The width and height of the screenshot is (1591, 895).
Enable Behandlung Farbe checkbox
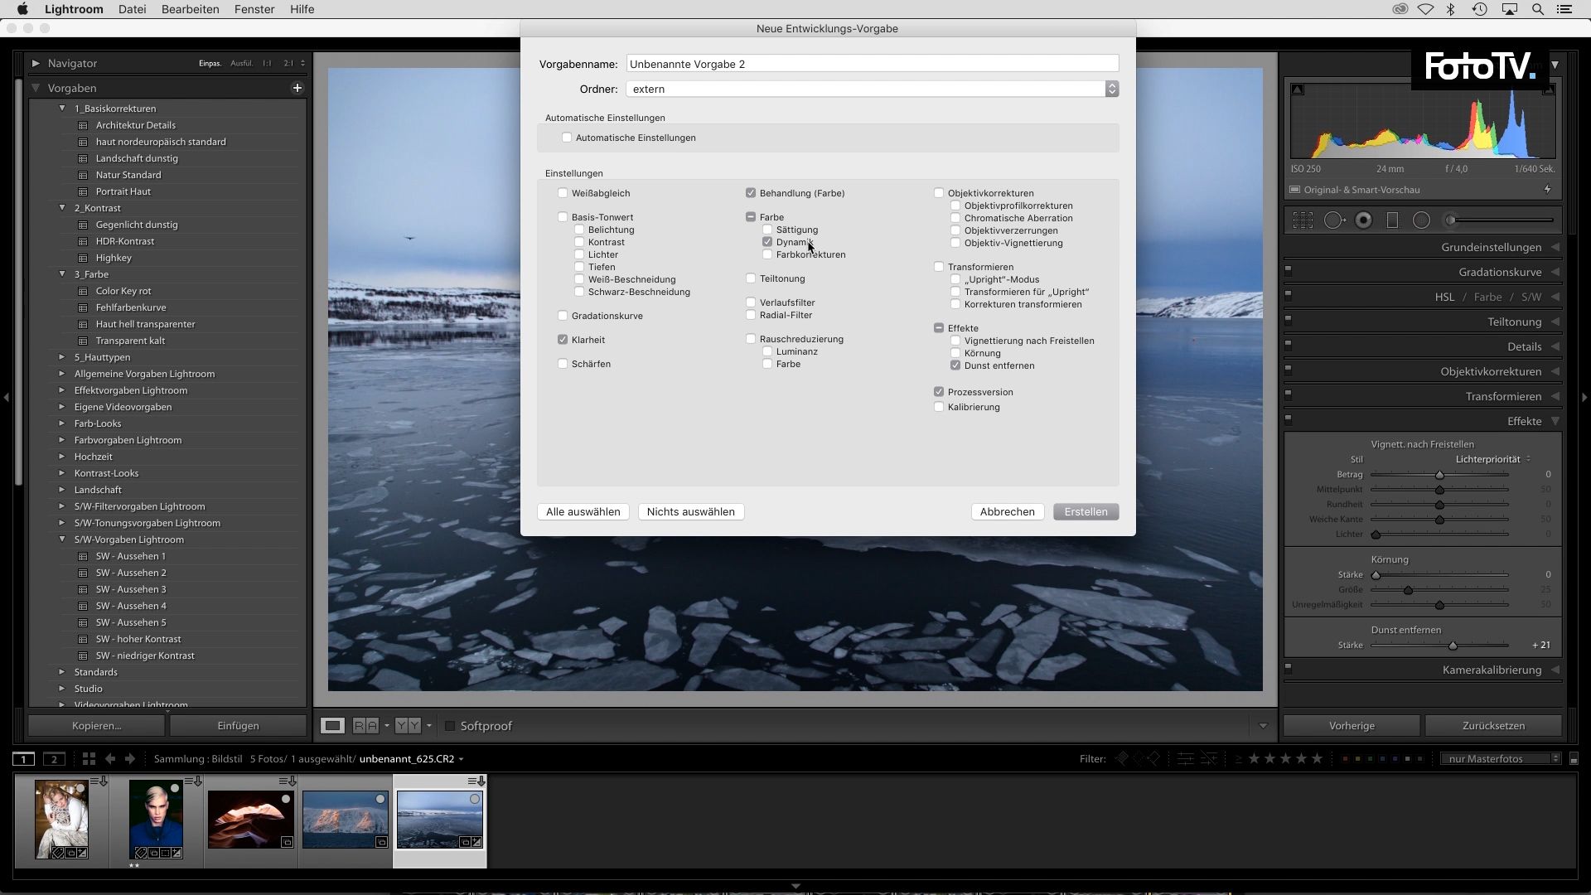click(751, 192)
